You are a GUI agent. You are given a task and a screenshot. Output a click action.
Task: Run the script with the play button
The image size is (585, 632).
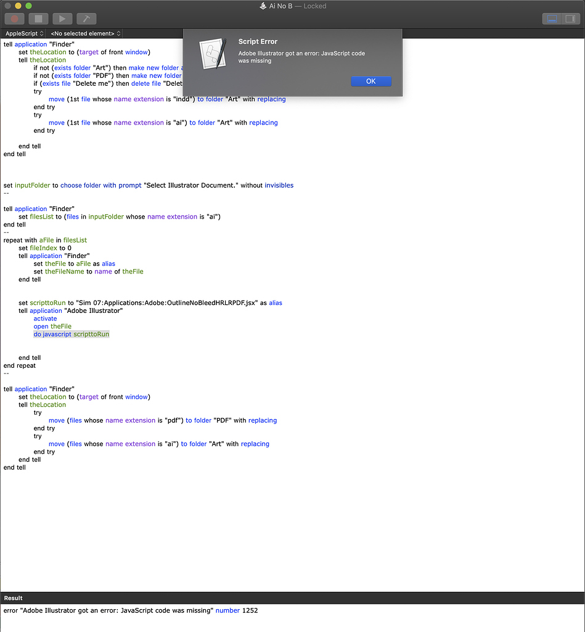pyautogui.click(x=62, y=19)
